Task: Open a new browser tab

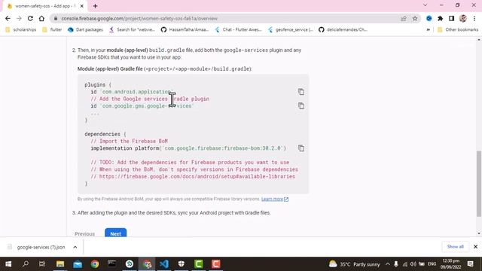Action: pyautogui.click(x=95, y=6)
